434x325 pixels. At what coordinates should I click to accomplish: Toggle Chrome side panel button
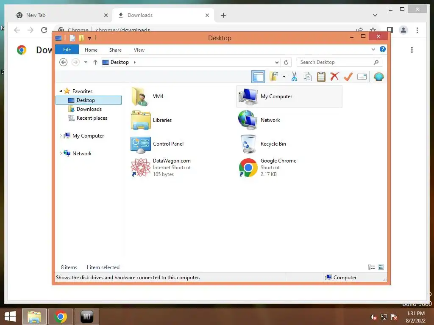[390, 30]
